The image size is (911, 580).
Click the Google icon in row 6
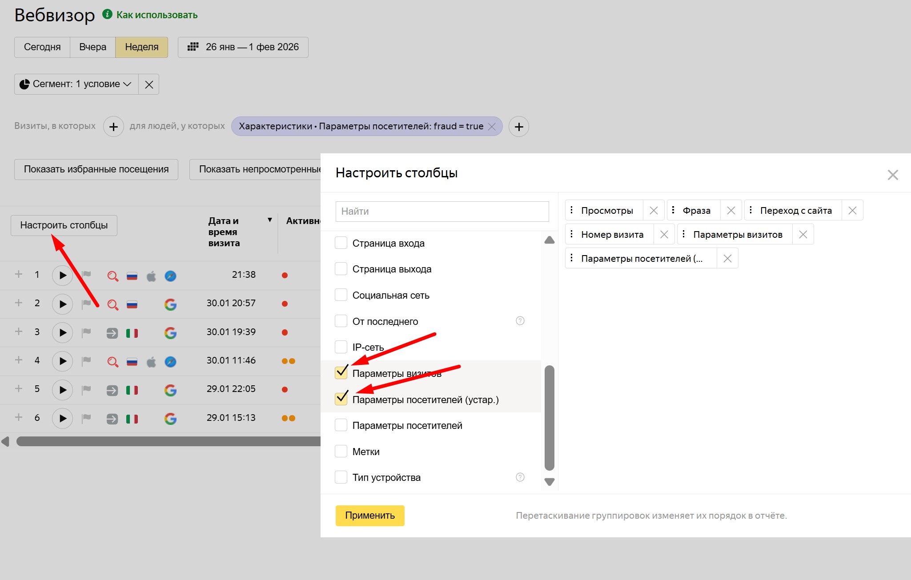[170, 419]
